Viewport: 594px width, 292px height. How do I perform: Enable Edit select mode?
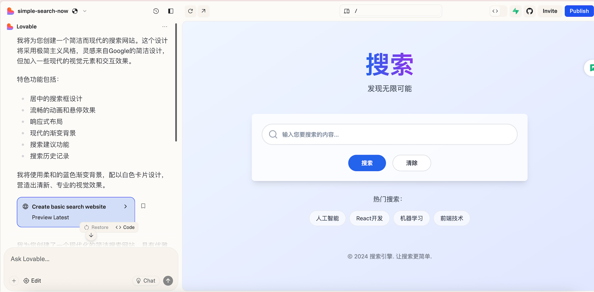pyautogui.click(x=32, y=281)
